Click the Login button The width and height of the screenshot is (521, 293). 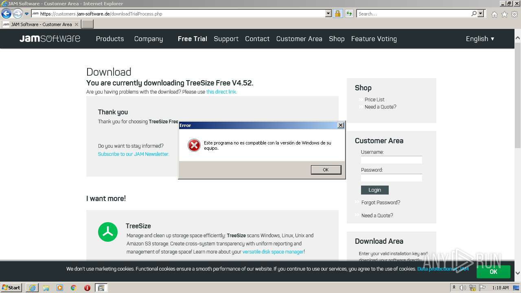[x=375, y=190]
